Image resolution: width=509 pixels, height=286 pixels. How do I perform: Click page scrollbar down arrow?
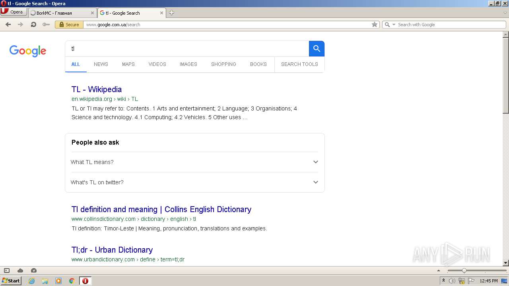coord(506,263)
